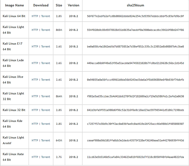
Task: Select the Kali Linux Light 64 Bit name
Action: click(13, 30)
